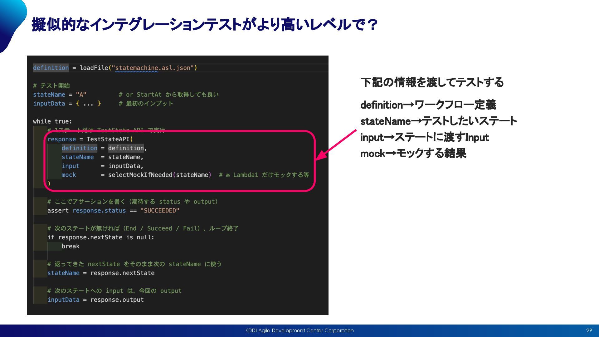Click the selectMockIfNeeded function name
599x337 pixels.
click(140, 175)
